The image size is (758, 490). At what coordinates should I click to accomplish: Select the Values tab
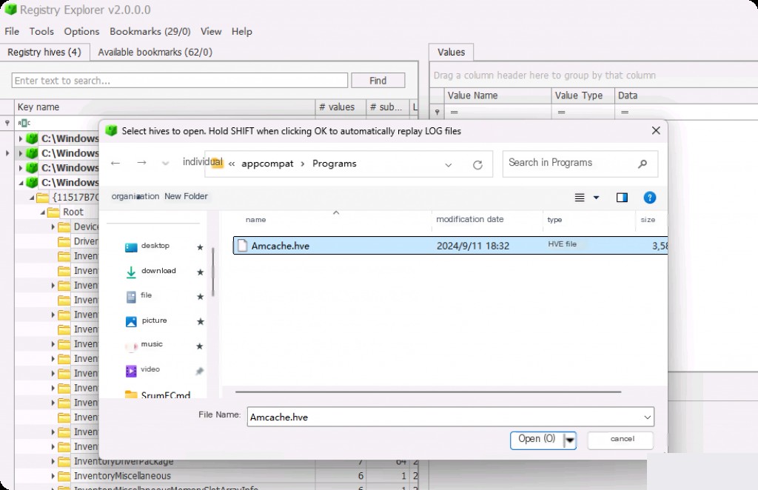point(451,53)
